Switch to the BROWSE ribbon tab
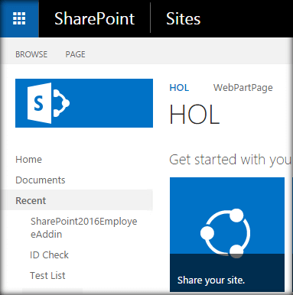The image size is (293, 295). (x=31, y=54)
